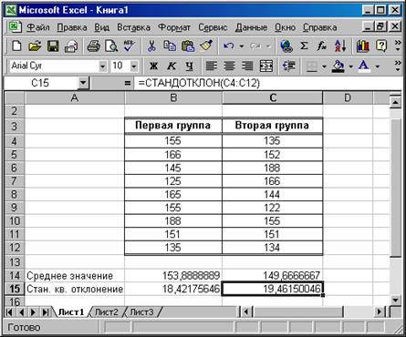Run the spelling check icon
406x337 pixels.
pos(130,46)
